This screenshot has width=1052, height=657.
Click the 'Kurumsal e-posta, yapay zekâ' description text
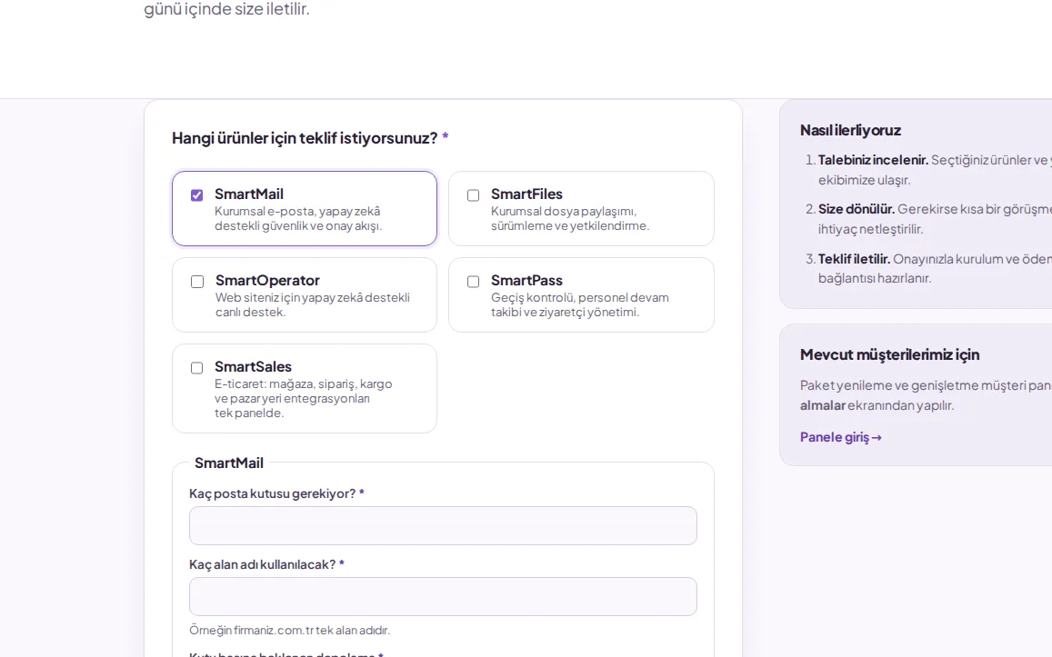[x=297, y=211]
